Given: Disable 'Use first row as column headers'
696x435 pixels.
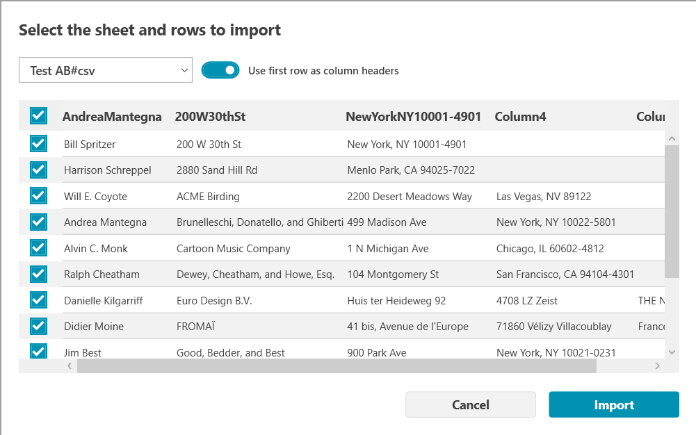Looking at the screenshot, I should [220, 70].
